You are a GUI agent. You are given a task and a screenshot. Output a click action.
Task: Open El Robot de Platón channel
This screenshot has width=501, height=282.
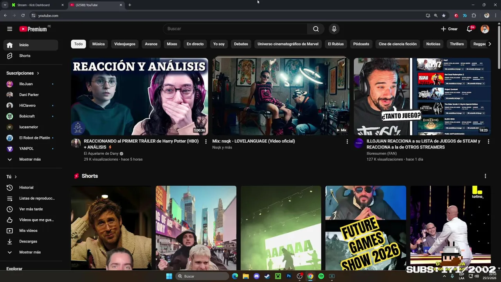coord(31,138)
